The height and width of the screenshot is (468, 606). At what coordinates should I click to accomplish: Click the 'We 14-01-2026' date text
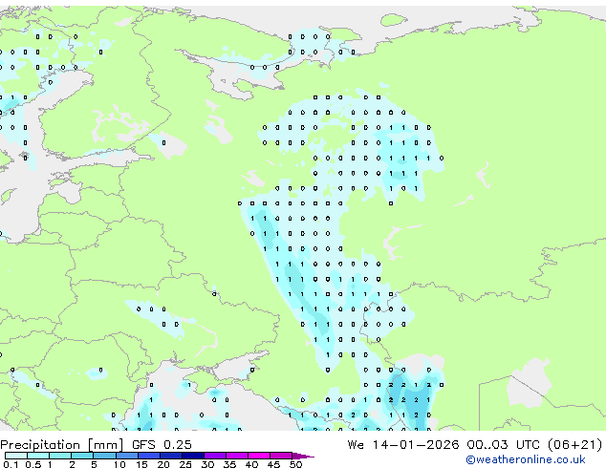[403, 444]
